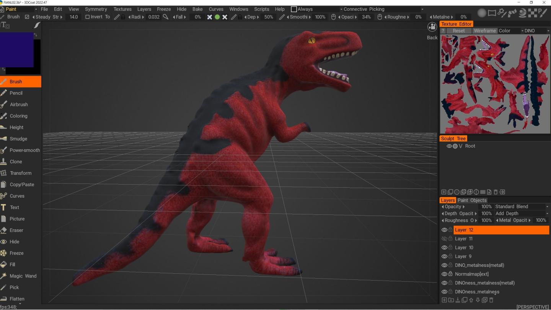
Task: Click the move layer up arrow icon
Action: [x=471, y=300]
